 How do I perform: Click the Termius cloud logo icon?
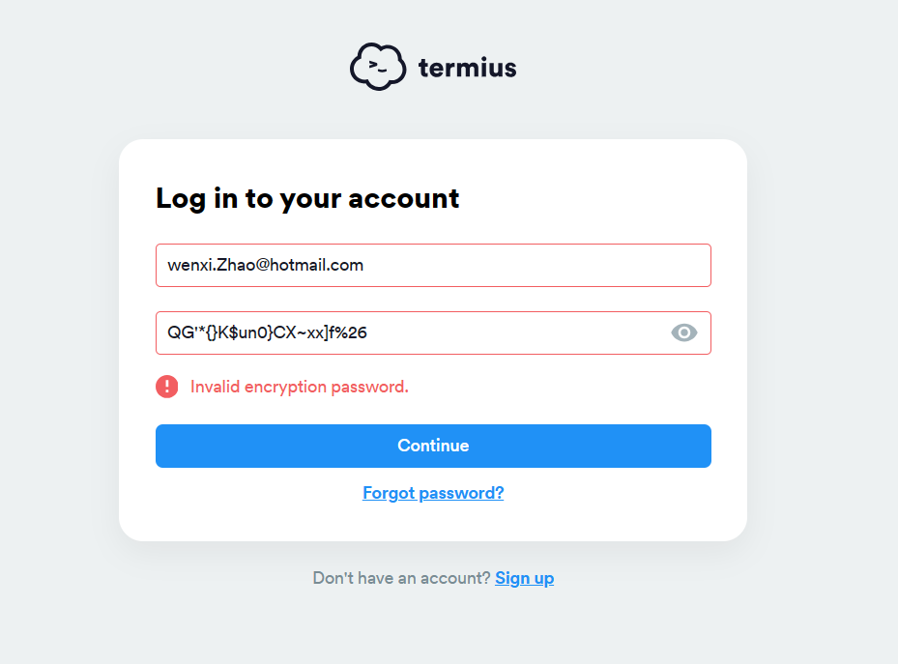point(378,67)
